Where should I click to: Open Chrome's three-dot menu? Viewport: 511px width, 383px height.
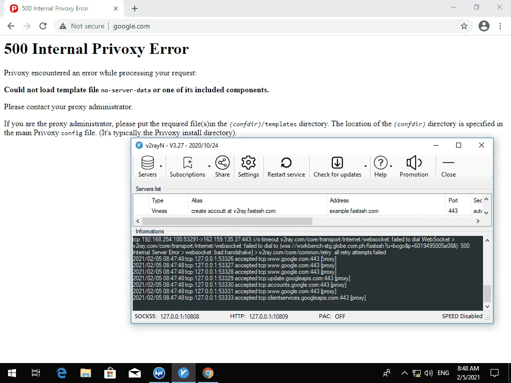[500, 26]
